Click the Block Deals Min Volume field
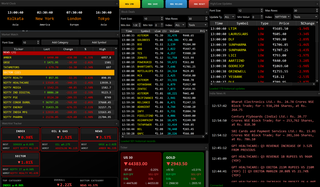 point(157,25)
